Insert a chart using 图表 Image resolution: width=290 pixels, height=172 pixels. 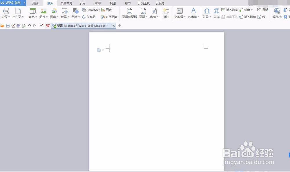(106, 10)
